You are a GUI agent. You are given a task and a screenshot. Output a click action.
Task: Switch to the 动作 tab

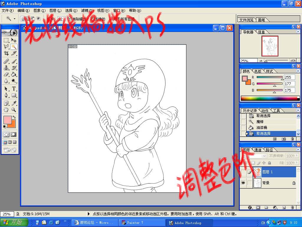265,111
